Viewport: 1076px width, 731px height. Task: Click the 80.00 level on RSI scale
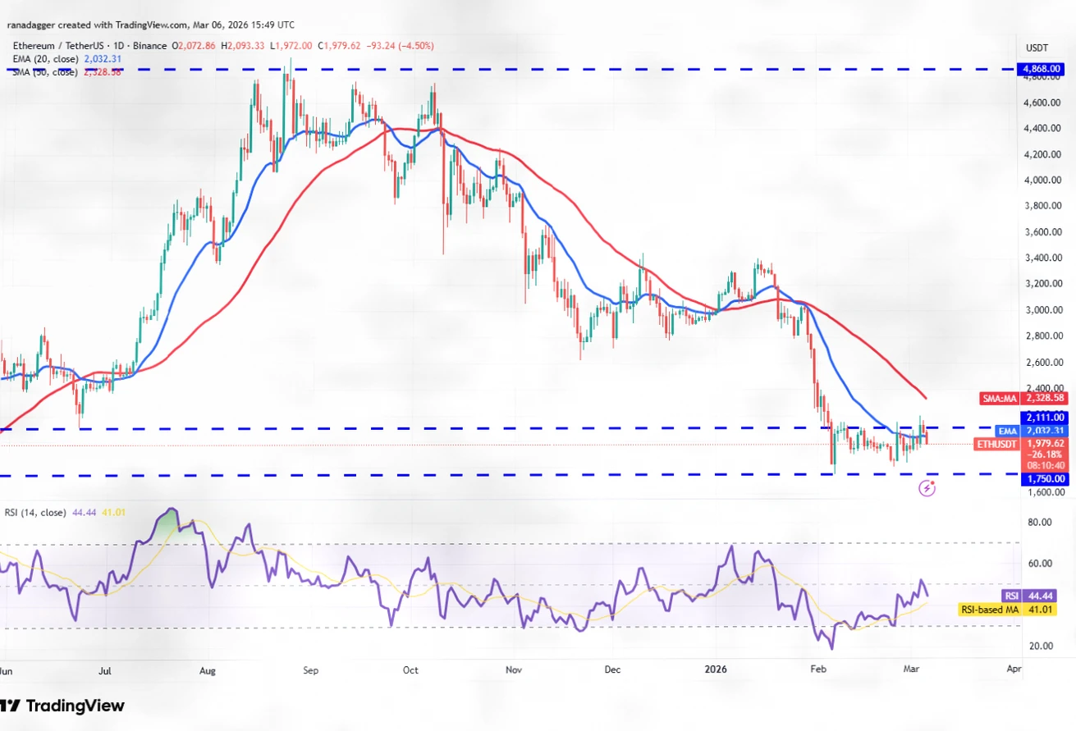1039,523
